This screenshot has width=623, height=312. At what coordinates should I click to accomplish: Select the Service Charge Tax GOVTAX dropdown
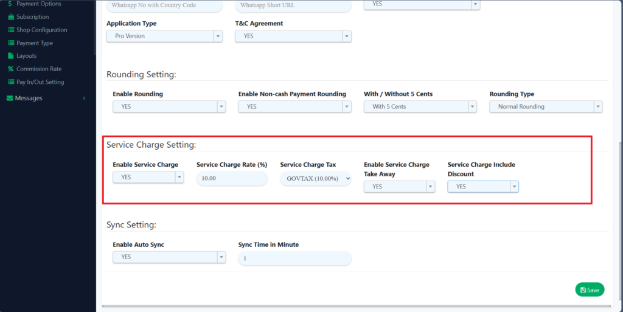tap(316, 179)
